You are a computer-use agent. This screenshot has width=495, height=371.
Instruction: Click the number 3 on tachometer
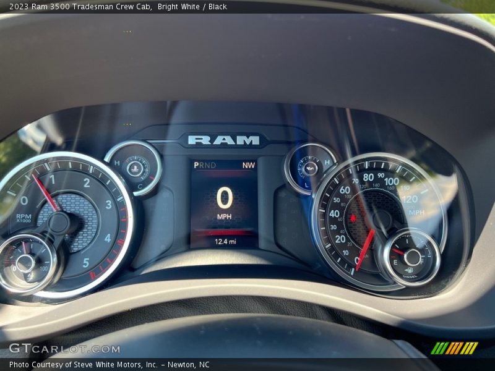pos(109,205)
